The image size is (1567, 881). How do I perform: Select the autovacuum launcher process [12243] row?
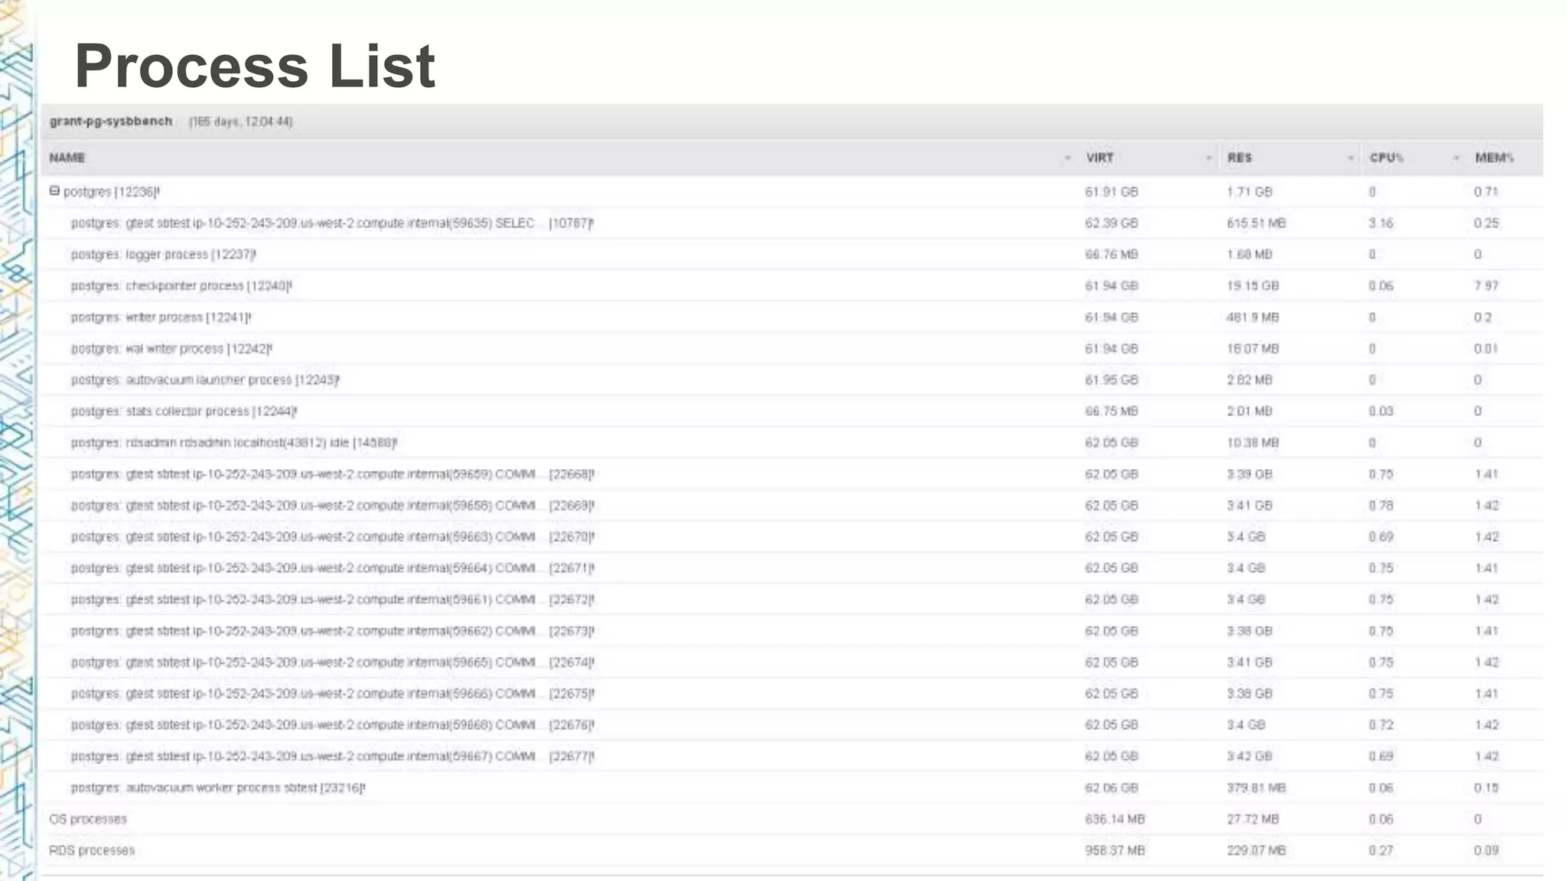[793, 380]
